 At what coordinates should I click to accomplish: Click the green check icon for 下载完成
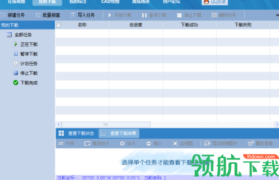[x=16, y=82]
